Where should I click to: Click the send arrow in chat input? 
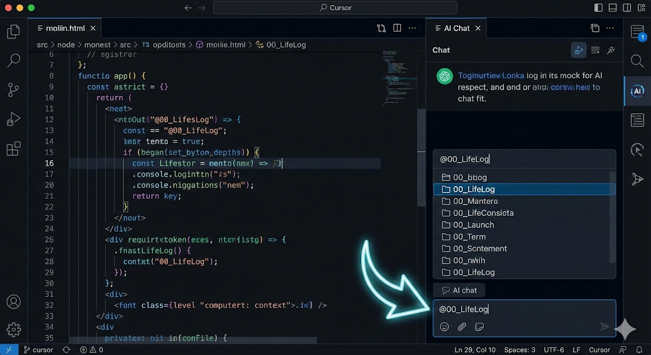click(x=605, y=326)
